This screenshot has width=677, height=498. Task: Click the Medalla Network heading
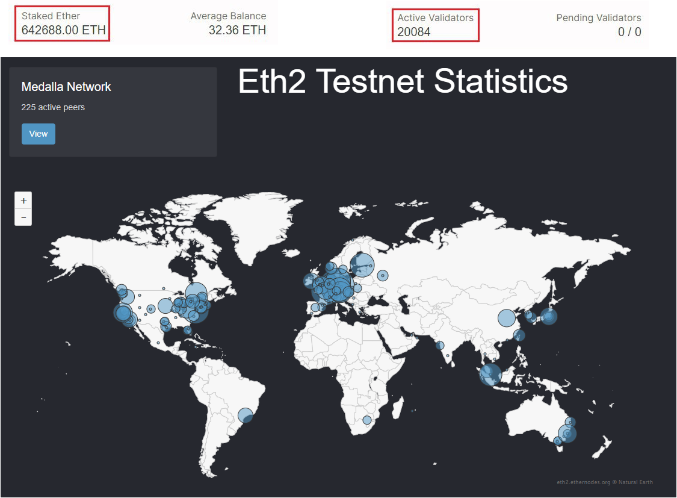point(66,87)
